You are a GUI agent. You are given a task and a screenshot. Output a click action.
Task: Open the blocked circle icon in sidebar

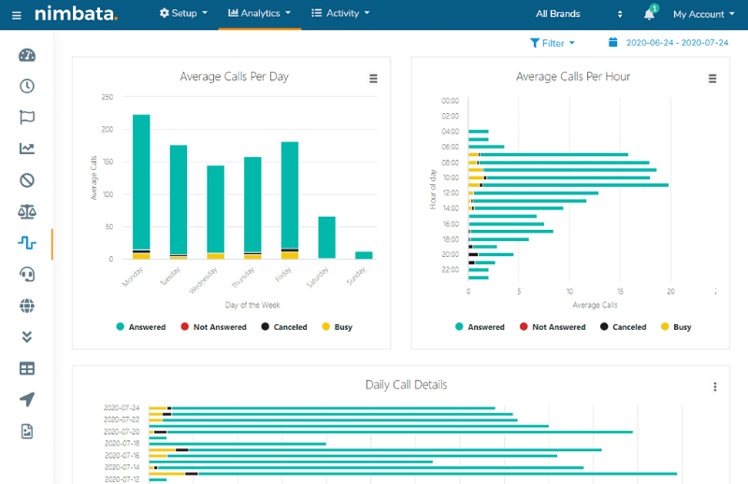click(x=27, y=180)
